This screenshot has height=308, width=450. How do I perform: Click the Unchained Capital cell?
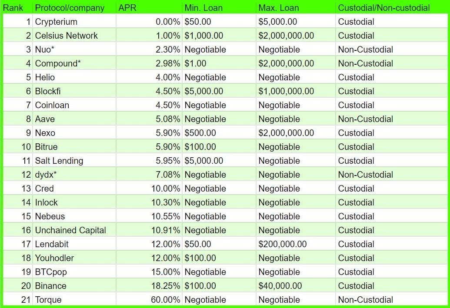(x=70, y=230)
